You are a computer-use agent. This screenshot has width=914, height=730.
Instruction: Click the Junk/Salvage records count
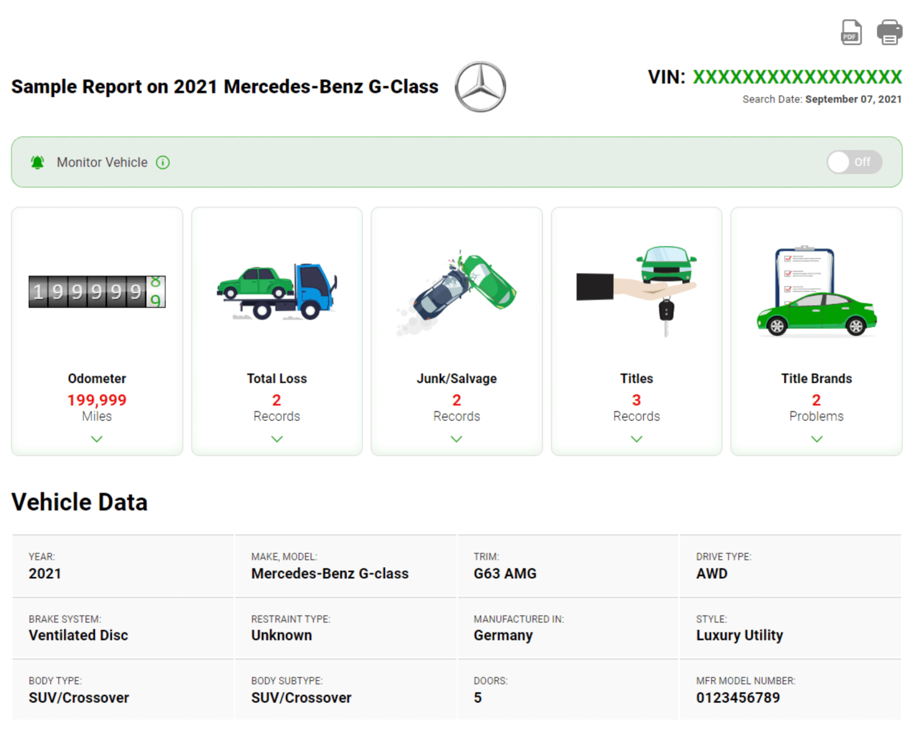456,400
